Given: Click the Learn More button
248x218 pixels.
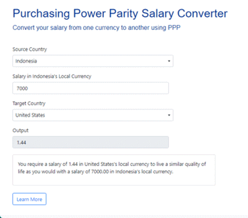Looking at the screenshot, I should pyautogui.click(x=29, y=199).
